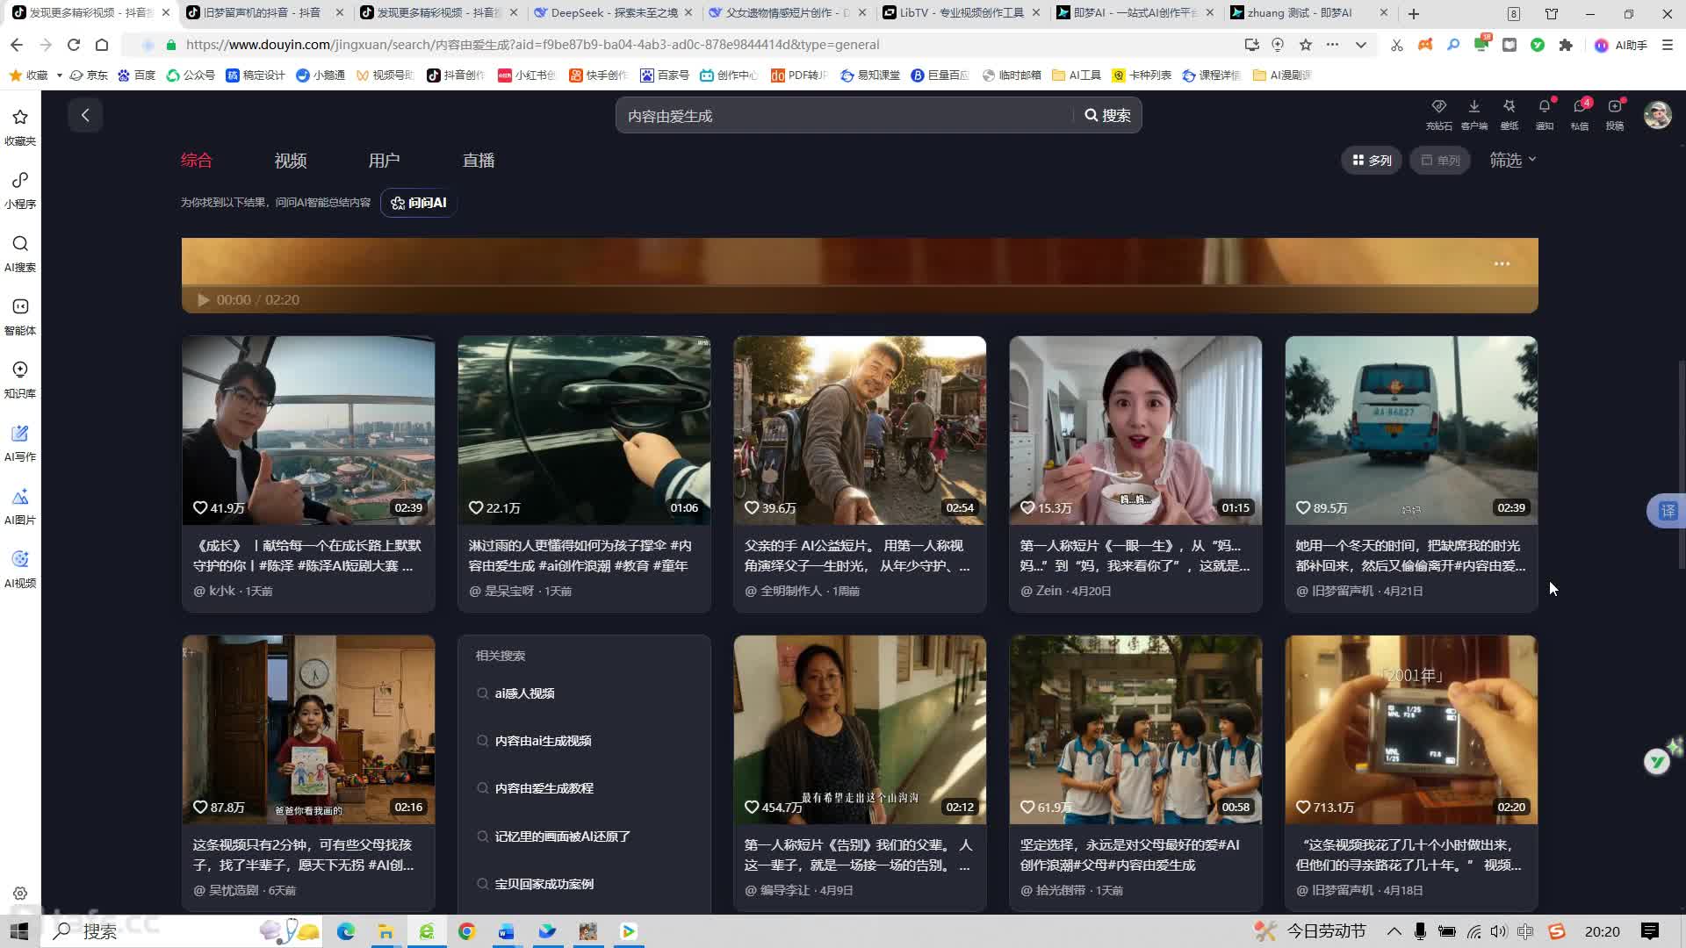Search related term ai感人视频
Screen dimensions: 1686x948
point(524,693)
